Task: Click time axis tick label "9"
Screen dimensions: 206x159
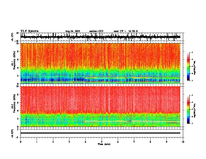Action: click(166, 142)
